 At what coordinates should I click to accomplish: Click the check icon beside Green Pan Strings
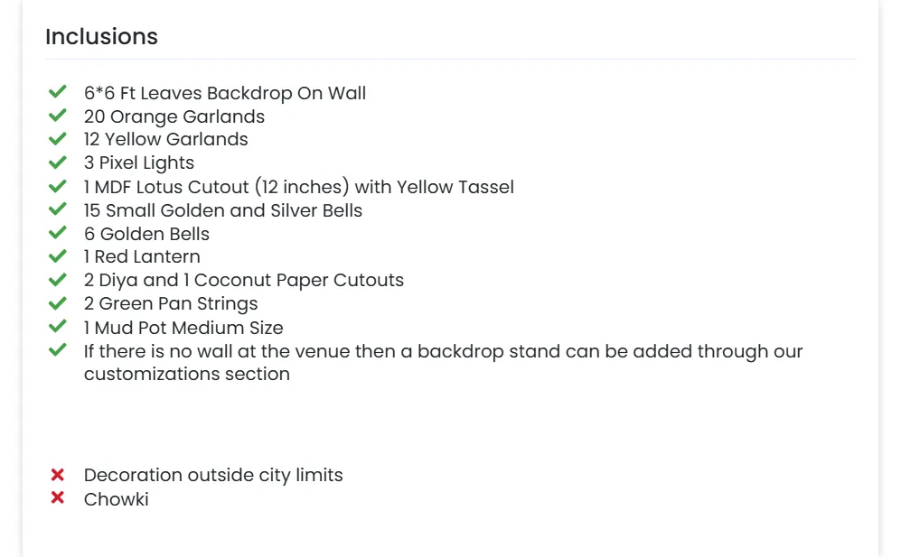pyautogui.click(x=58, y=303)
